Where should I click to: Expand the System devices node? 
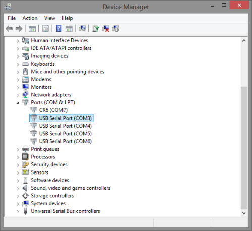18,204
